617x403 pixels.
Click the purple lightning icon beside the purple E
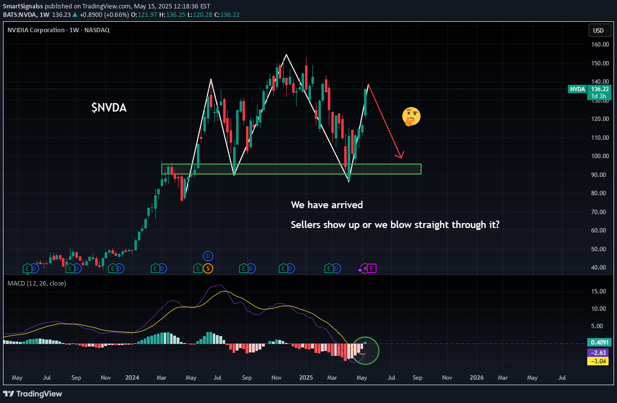coord(365,269)
